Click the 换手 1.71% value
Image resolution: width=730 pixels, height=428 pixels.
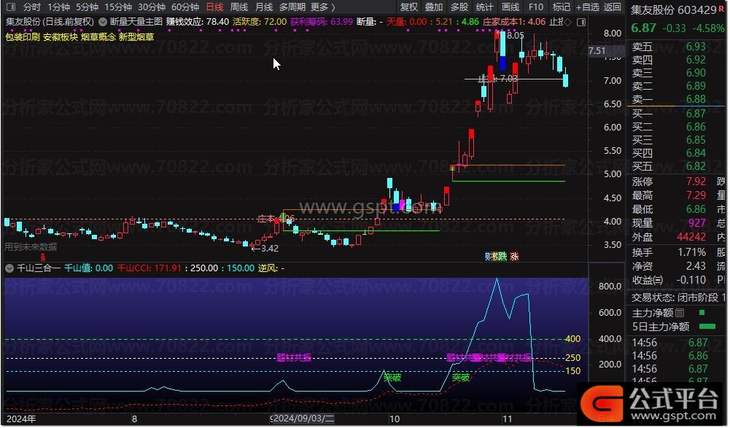pyautogui.click(x=692, y=252)
